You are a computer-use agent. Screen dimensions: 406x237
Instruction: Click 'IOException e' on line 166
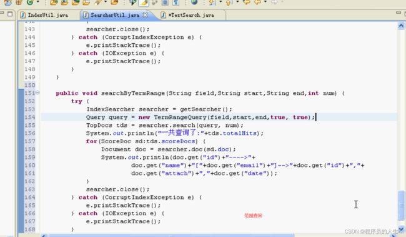click(x=129, y=214)
